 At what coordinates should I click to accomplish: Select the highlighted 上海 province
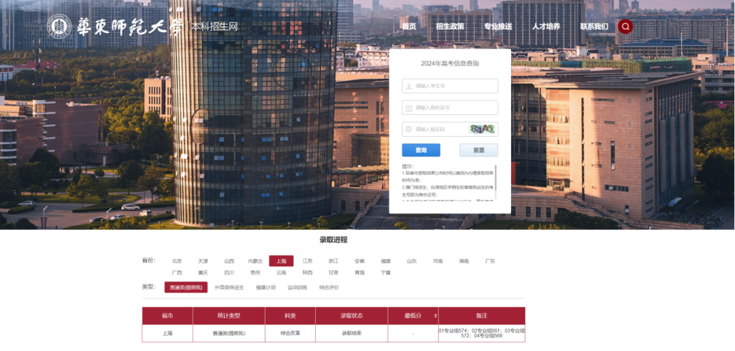pos(281,261)
